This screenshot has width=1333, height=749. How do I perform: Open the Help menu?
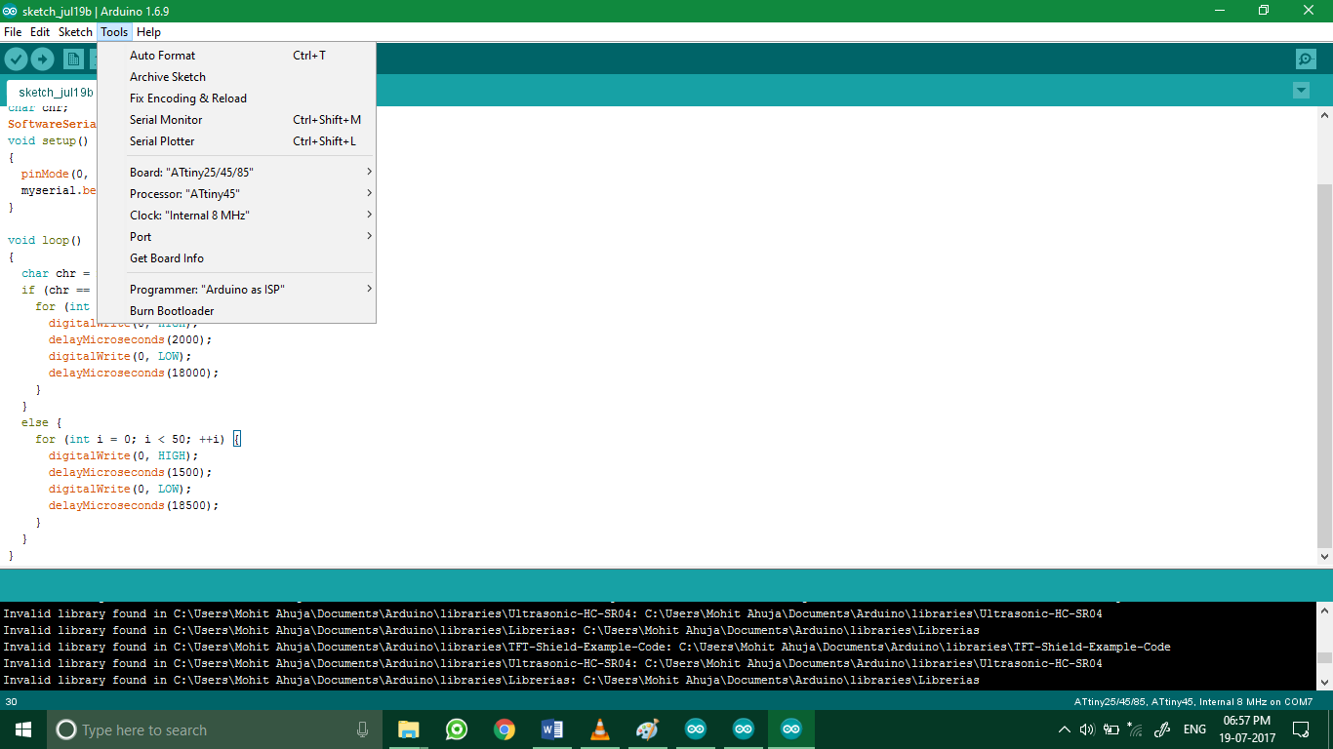pos(148,32)
